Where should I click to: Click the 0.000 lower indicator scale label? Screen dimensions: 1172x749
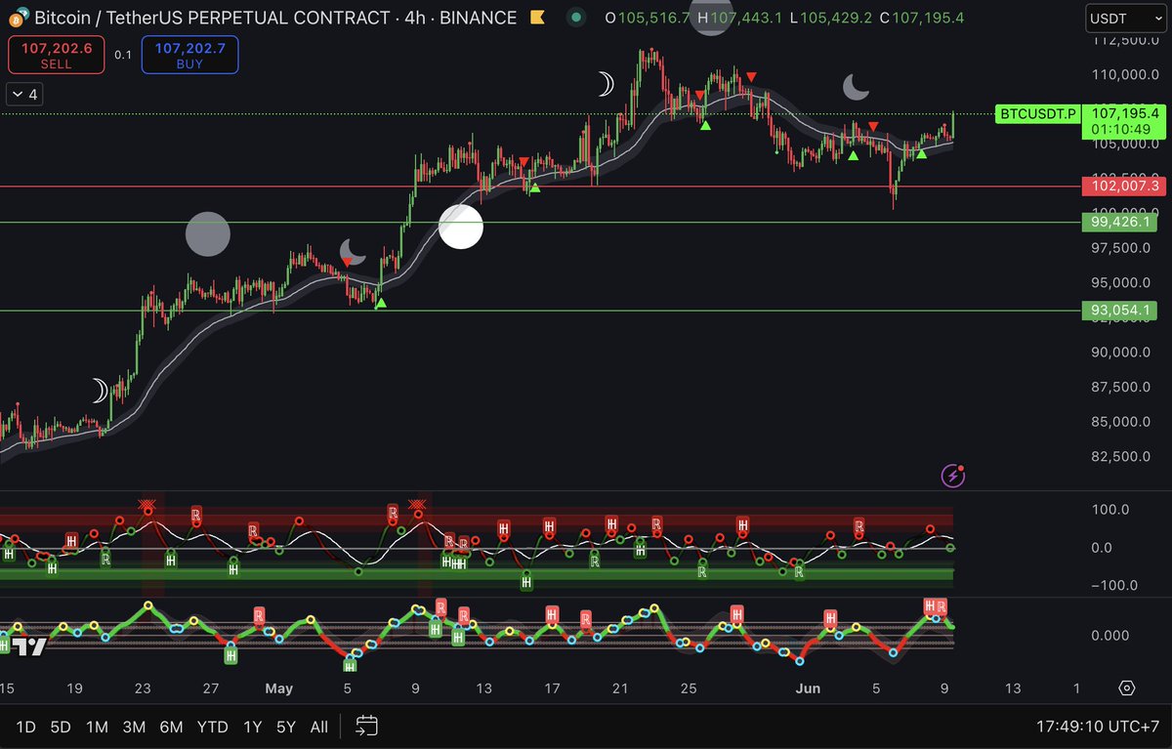[x=1110, y=635]
